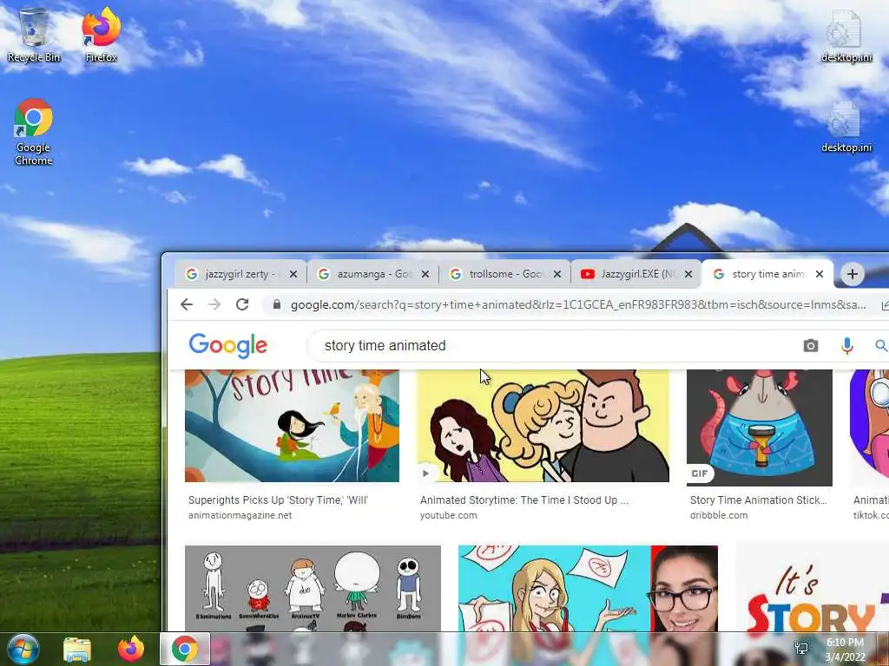Open a new tab with the plus button
The width and height of the screenshot is (889, 666).
852,274
